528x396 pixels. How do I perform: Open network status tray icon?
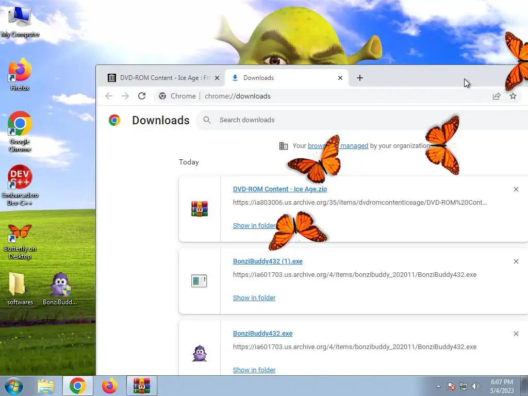[464, 386]
